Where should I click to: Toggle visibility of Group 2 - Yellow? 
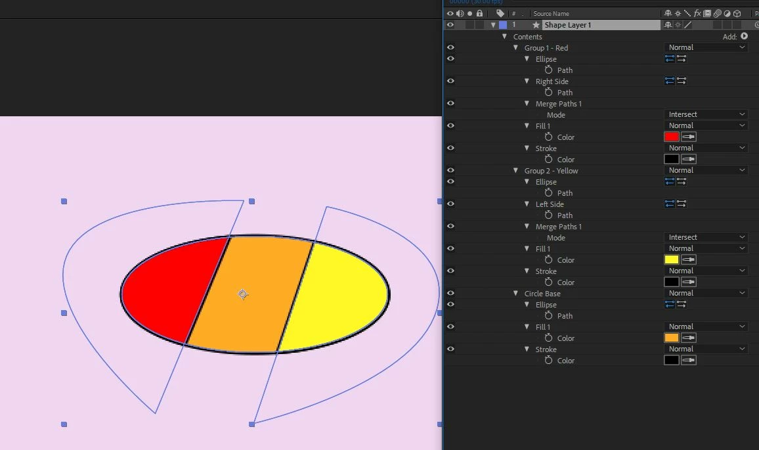point(450,170)
